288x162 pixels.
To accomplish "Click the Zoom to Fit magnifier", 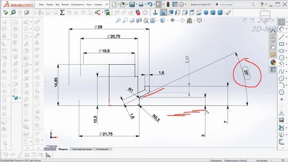I will 118,20.
